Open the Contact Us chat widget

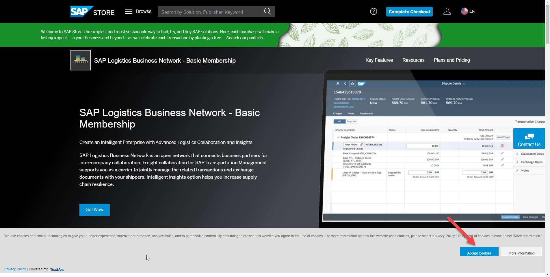pyautogui.click(x=529, y=138)
